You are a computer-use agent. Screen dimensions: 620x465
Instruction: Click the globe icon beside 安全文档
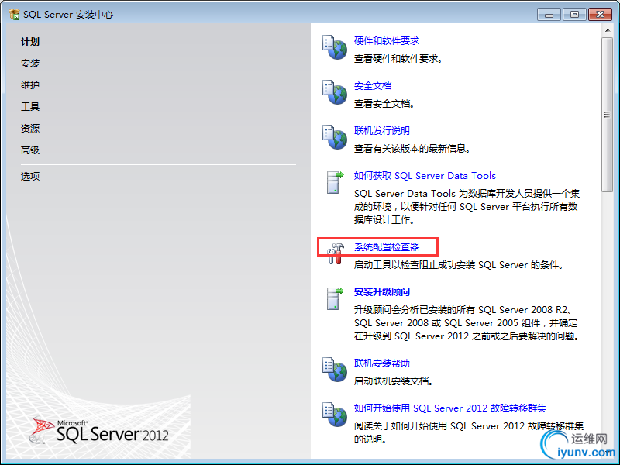pos(335,92)
